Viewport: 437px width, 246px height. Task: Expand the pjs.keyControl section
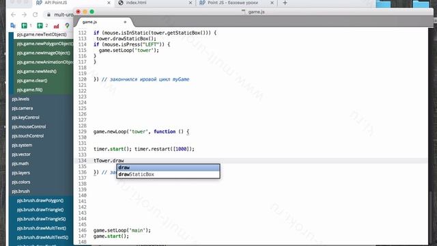[26, 117]
